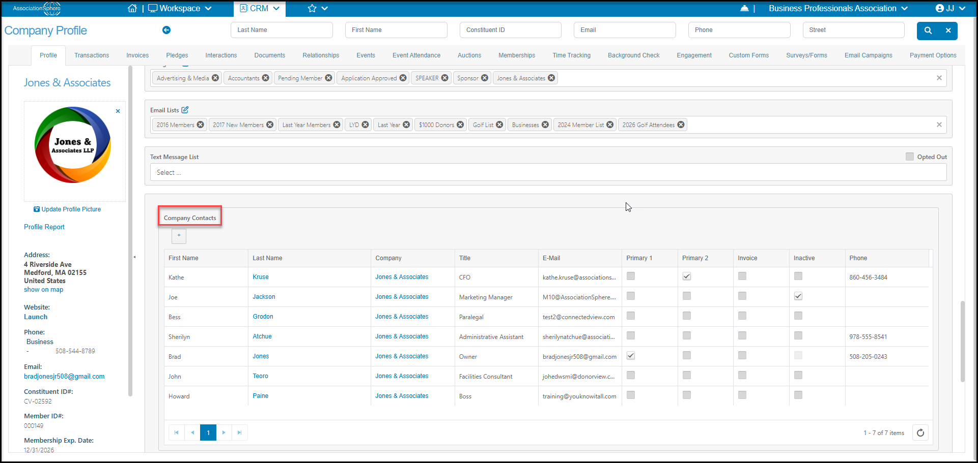Remove profile picture with small X
Screen dimensions: 978x463
(x=118, y=111)
